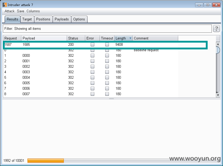Switch to the Target tab
The height and width of the screenshot is (166, 223).
click(27, 19)
